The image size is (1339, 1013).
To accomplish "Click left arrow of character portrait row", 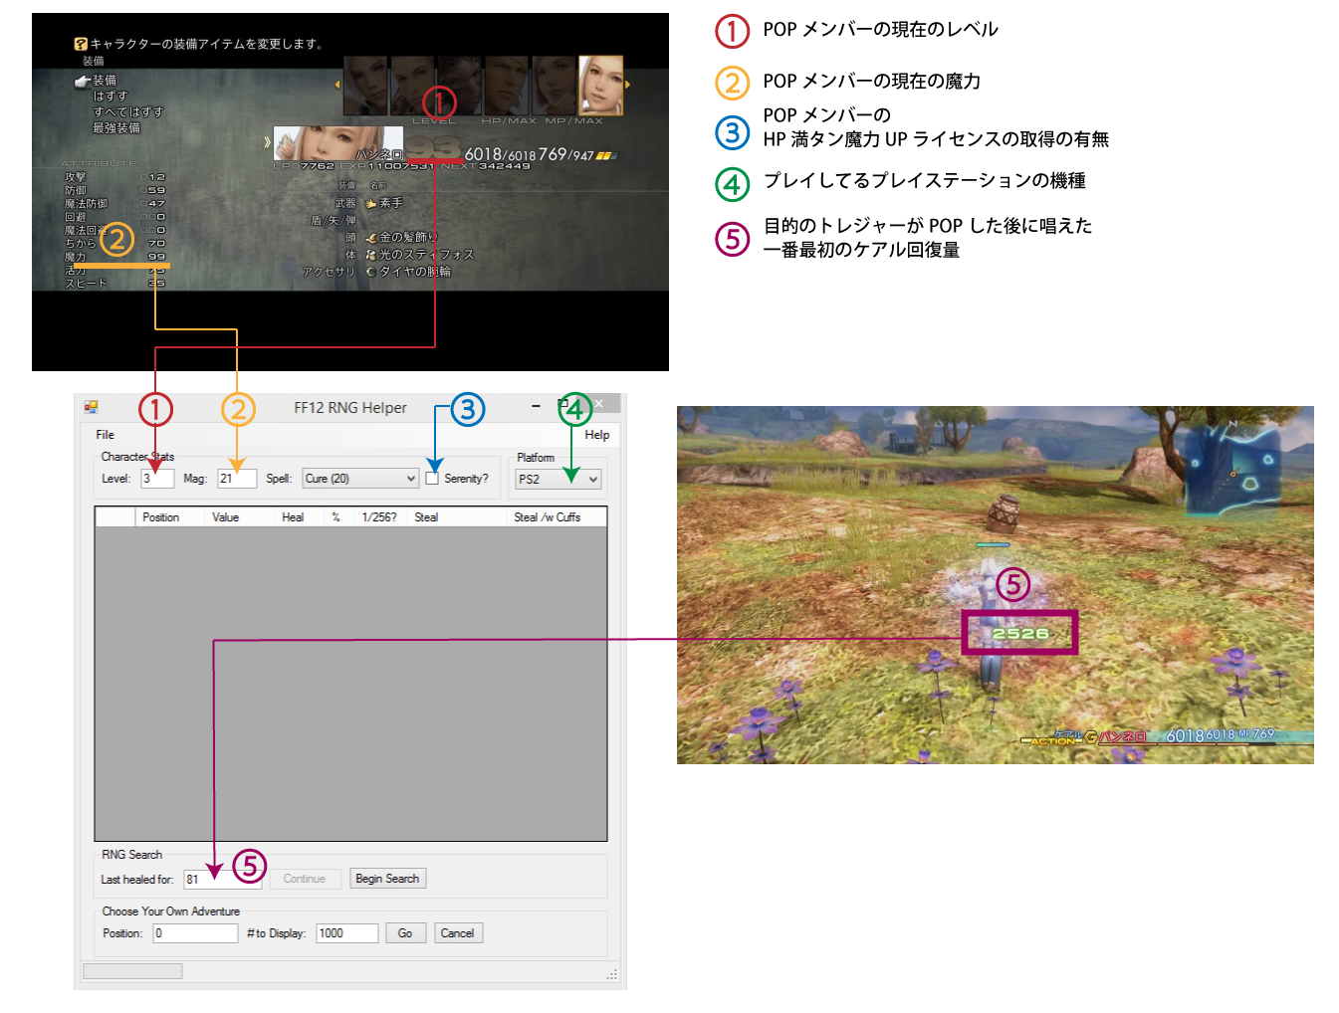I will pyautogui.click(x=337, y=85).
